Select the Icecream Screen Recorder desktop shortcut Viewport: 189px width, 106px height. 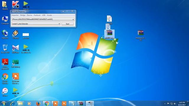click(x=16, y=79)
